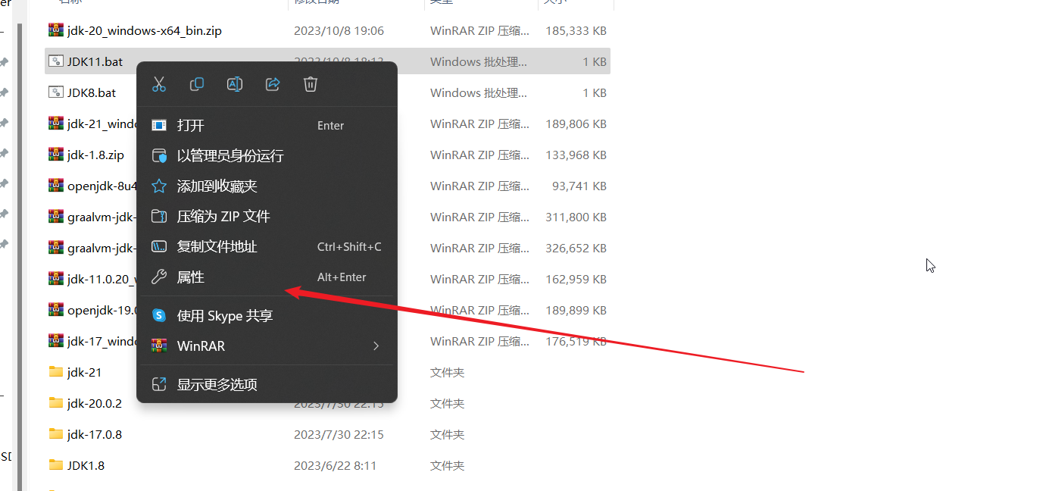Click the 189,899 KB size cell
The image size is (1043, 491).
coord(576,310)
